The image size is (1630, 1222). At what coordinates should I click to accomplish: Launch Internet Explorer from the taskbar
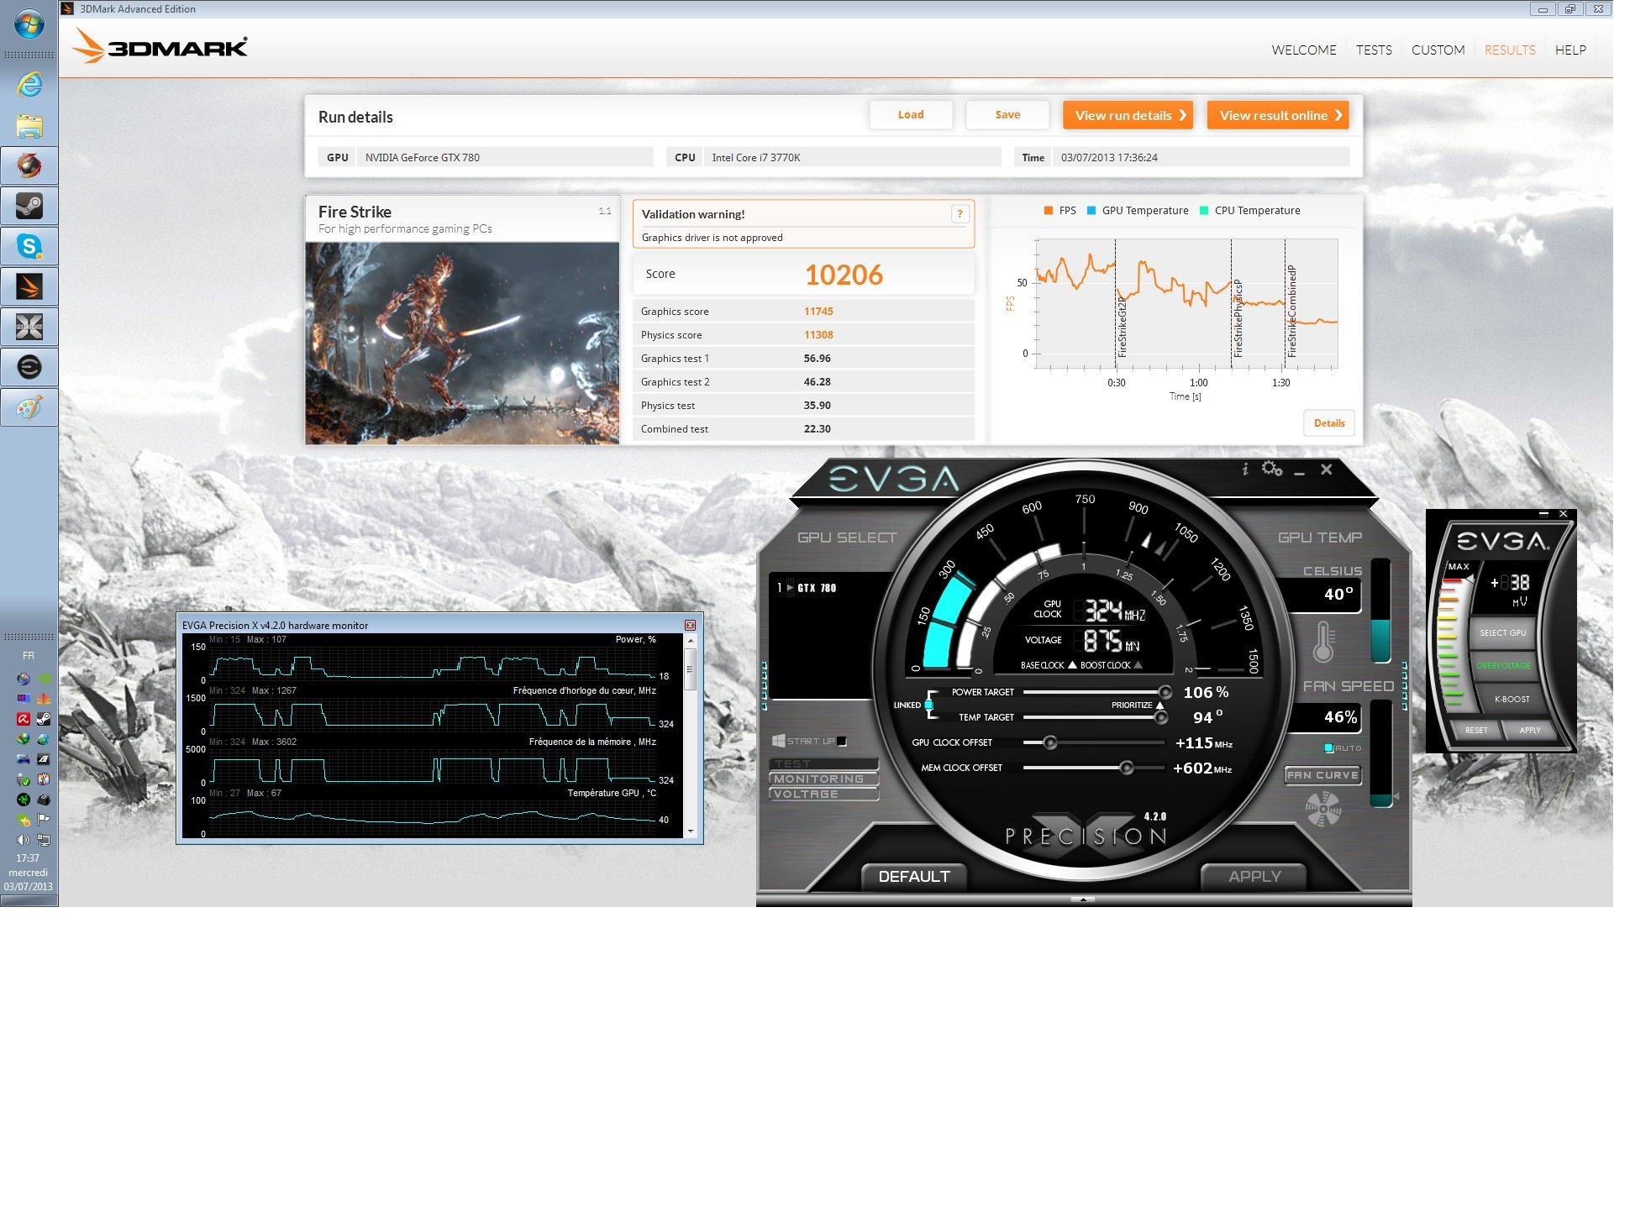coord(29,84)
